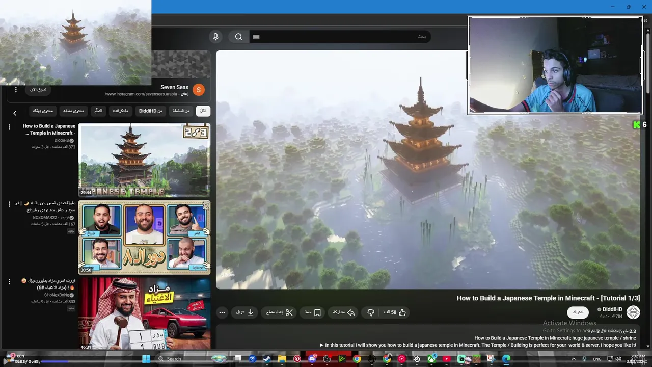Image resolution: width=652 pixels, height=367 pixels.
Task: Save video using the bookmark (حفظ) button
Action: click(x=313, y=312)
